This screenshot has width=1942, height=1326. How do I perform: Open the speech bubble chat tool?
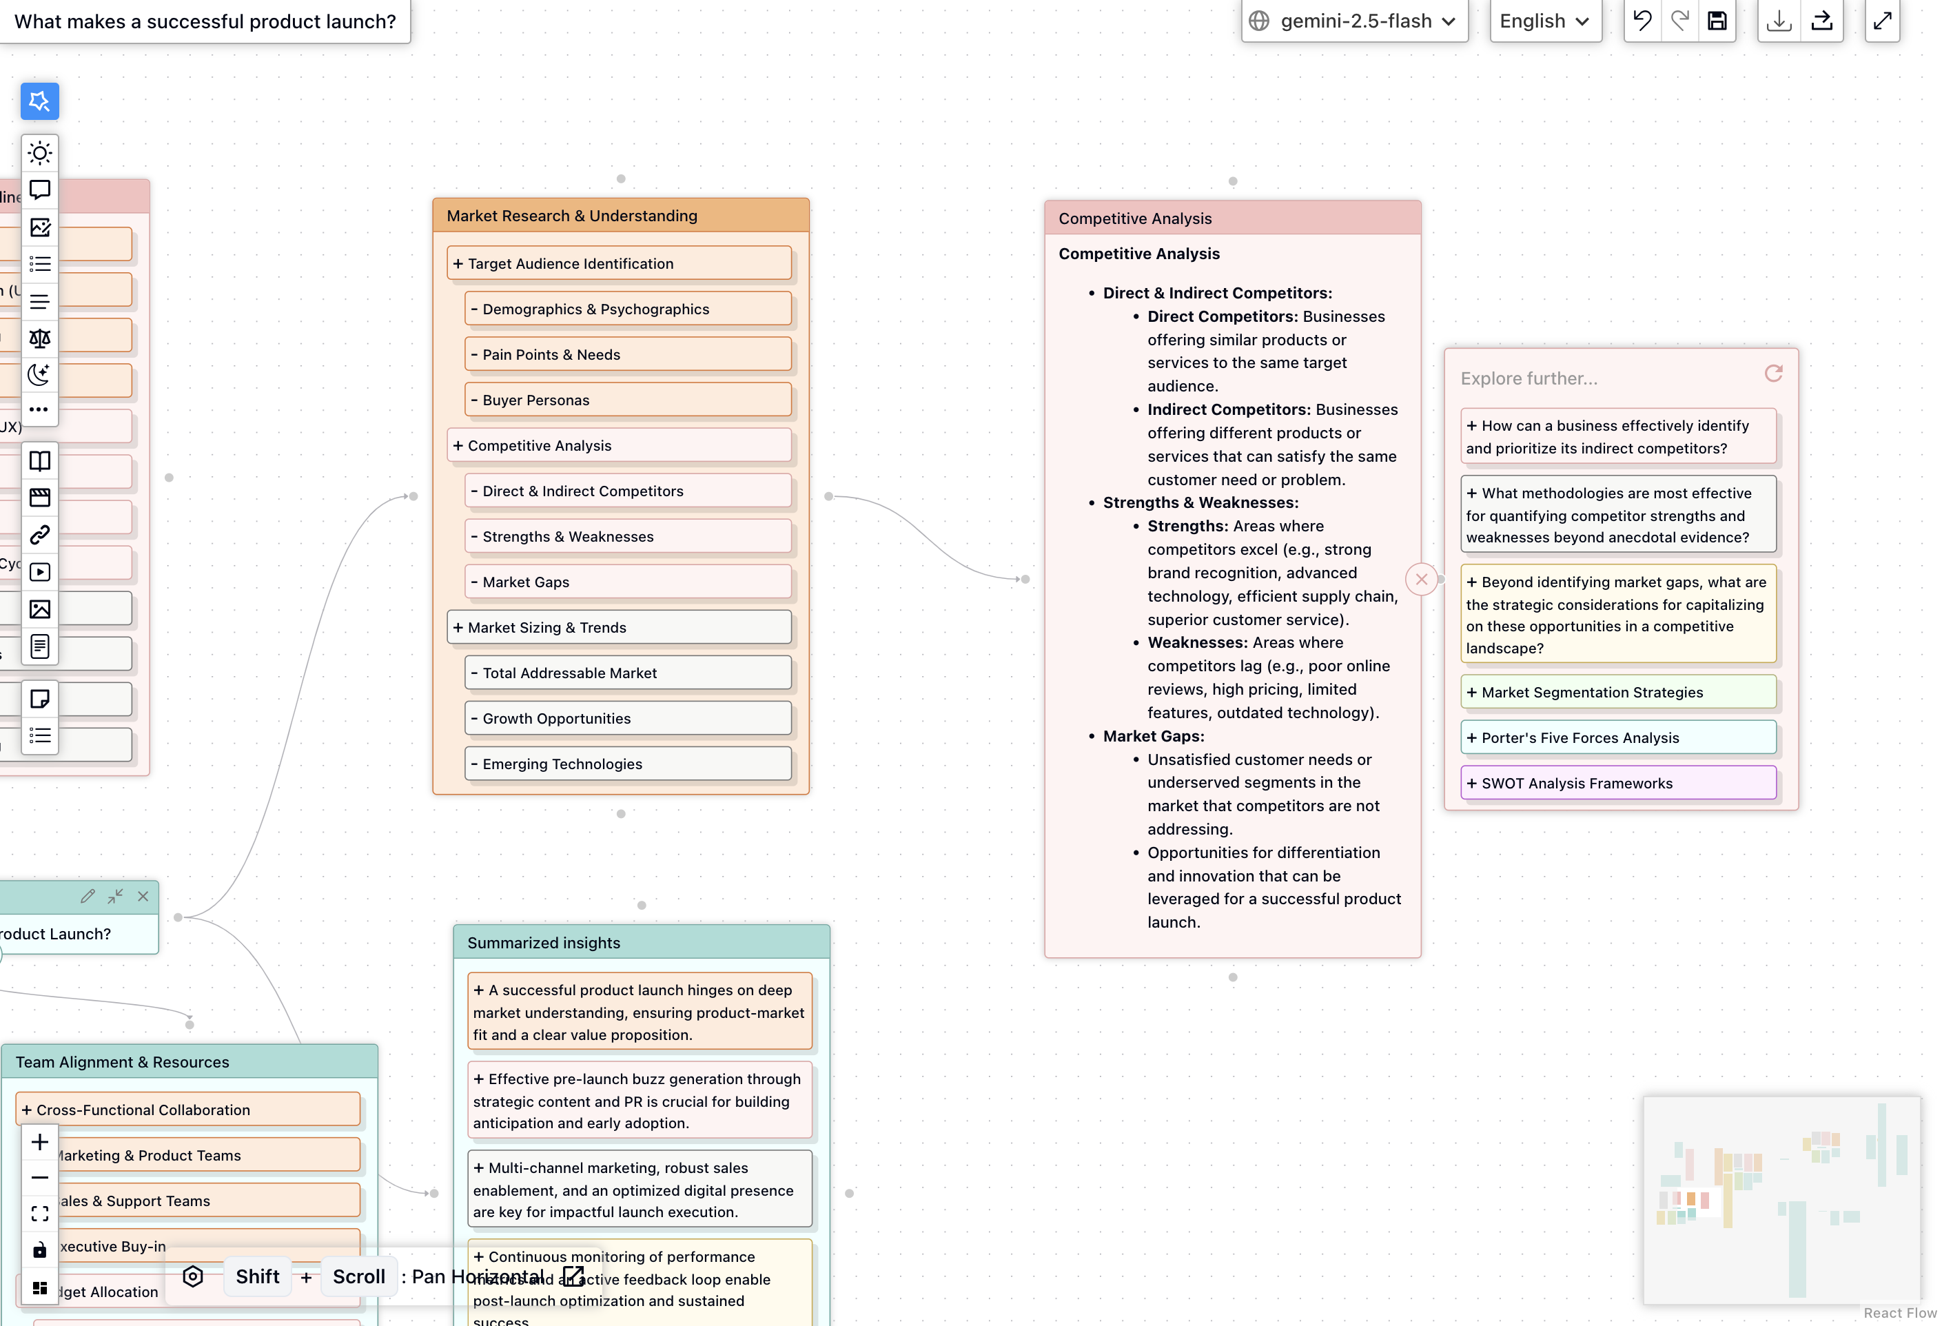39,190
